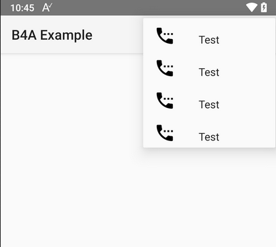Click the B4A Example title

click(52, 35)
